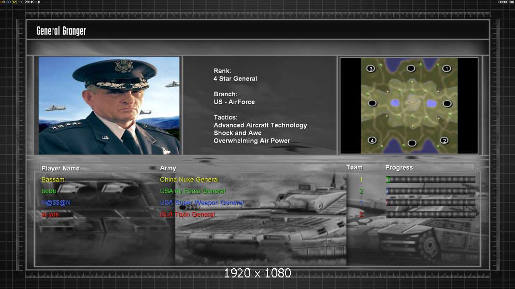Click the Tactics: label
The image size is (515, 289).
coord(226,117)
